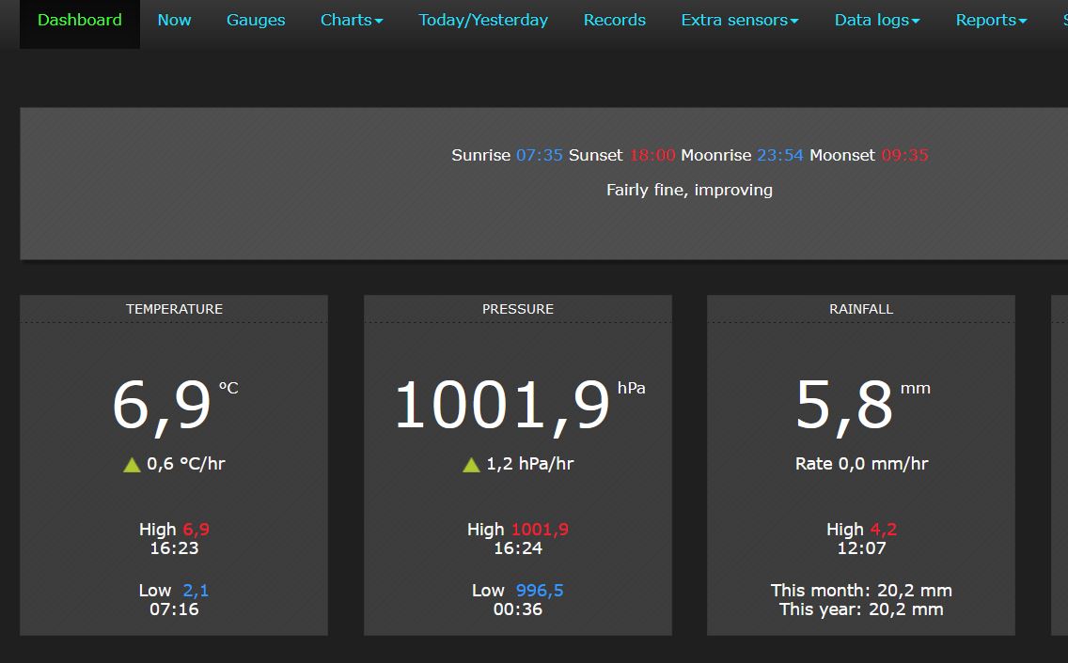Navigate to the Records page
Viewport: 1068px width, 663px height.
pos(614,20)
